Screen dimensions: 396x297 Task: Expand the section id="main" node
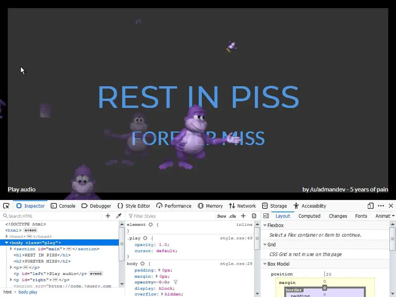click(x=11, y=249)
